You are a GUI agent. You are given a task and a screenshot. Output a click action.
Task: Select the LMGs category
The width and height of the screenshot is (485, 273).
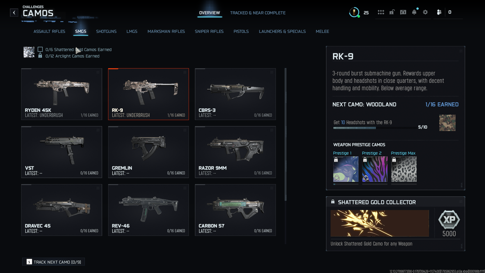[x=132, y=31]
